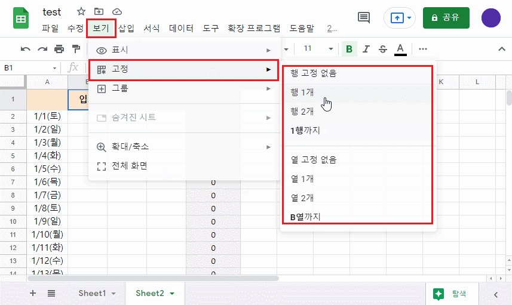Screen dimensions: 512x305
Task: Click the add sheet plus icon
Action: [33, 293]
